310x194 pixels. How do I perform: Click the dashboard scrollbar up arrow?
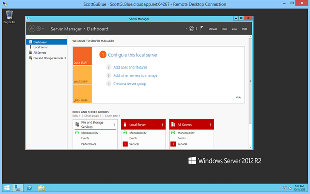point(250,37)
